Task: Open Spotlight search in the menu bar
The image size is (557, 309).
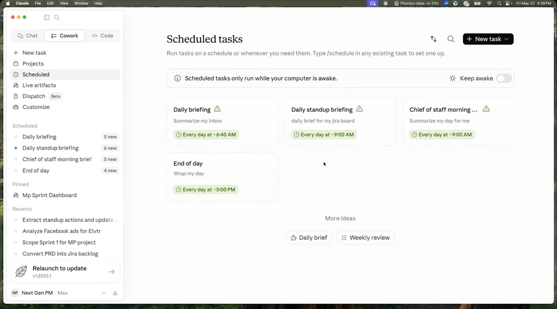Action: point(499,3)
